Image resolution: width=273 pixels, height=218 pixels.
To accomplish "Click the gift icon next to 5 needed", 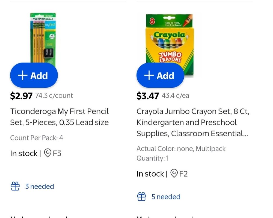I will [x=141, y=196].
